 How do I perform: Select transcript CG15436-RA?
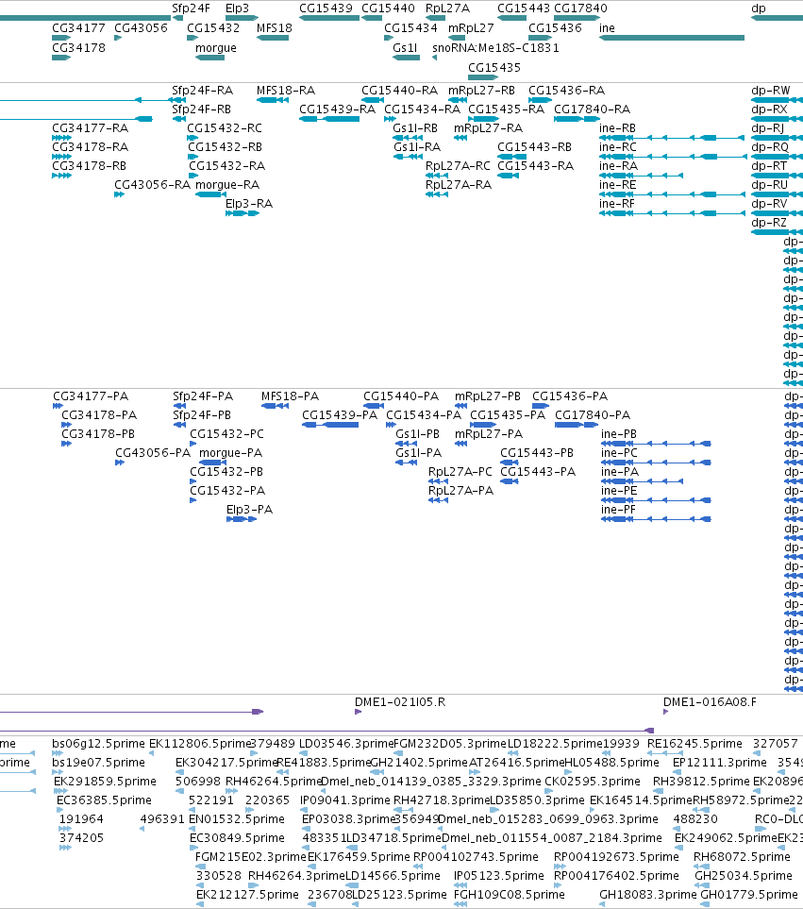point(566,91)
